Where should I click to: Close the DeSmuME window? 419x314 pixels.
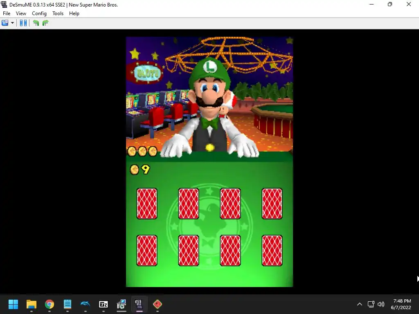pos(409,4)
